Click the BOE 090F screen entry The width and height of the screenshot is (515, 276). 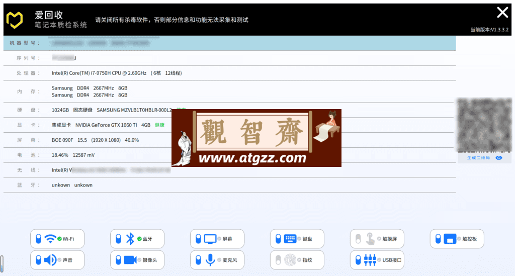[95, 140]
